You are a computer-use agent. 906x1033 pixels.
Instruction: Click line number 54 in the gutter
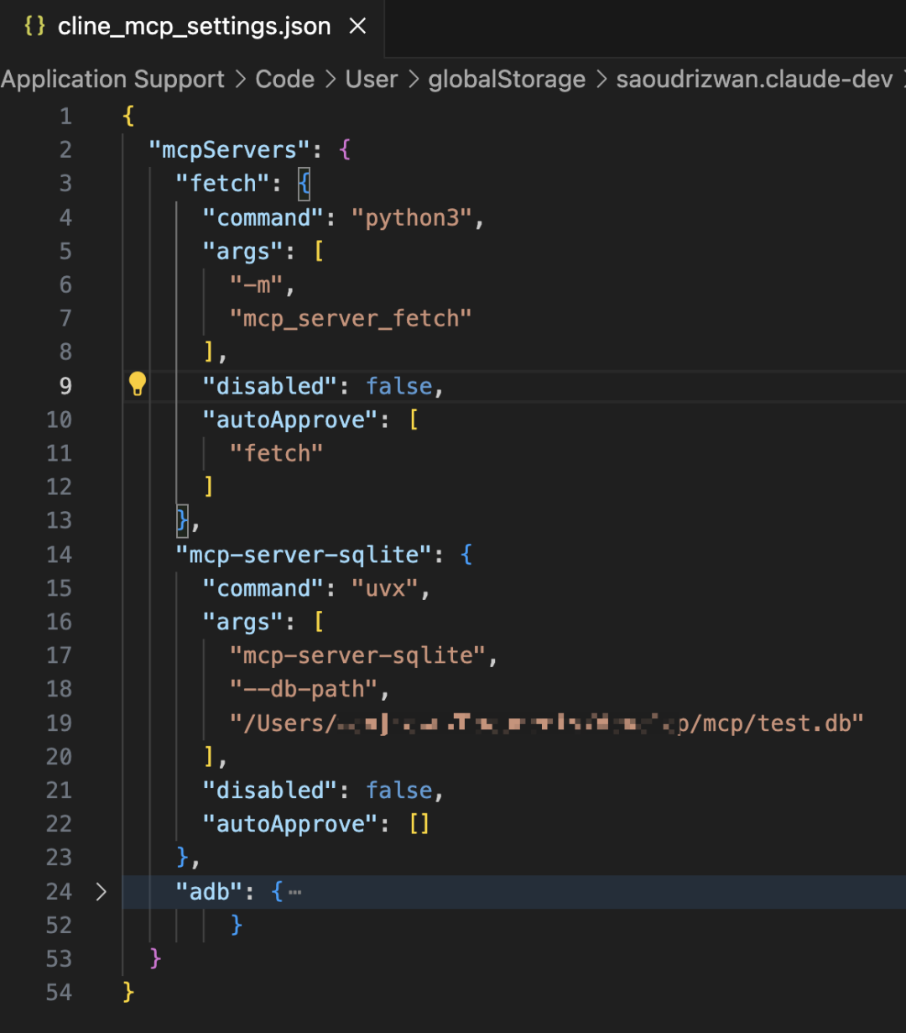(x=59, y=992)
